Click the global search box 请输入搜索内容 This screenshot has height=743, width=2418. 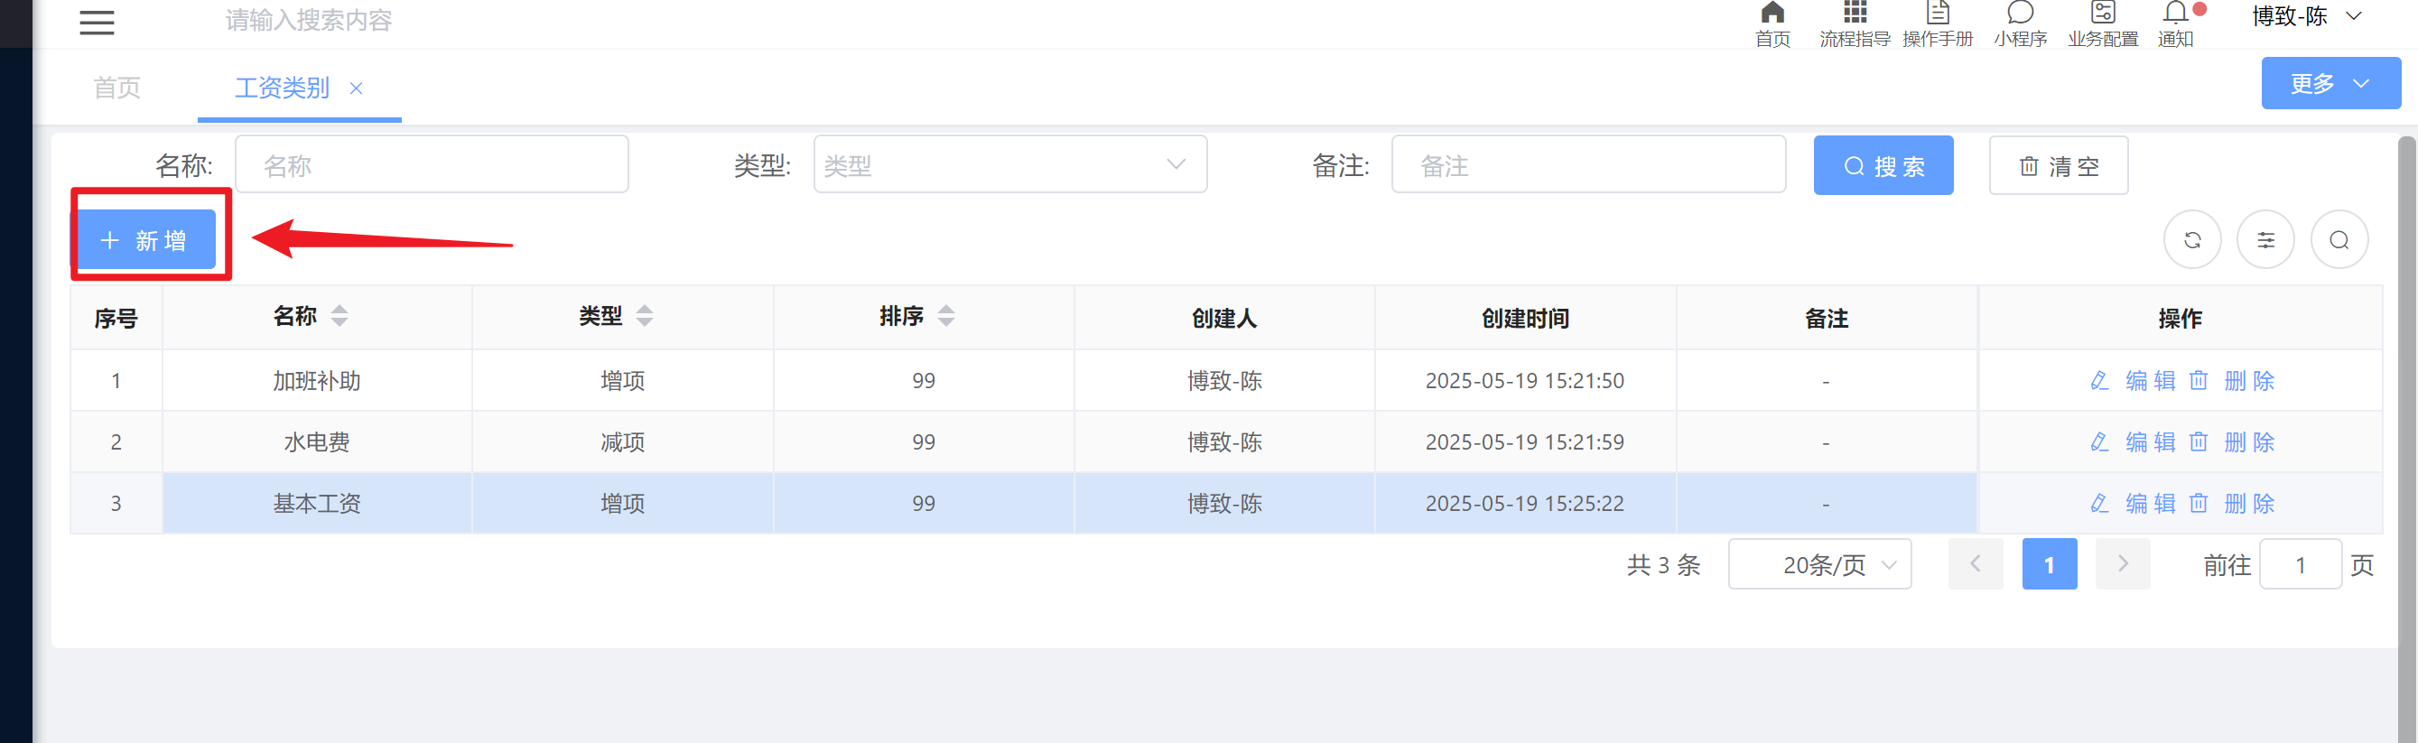tap(309, 21)
